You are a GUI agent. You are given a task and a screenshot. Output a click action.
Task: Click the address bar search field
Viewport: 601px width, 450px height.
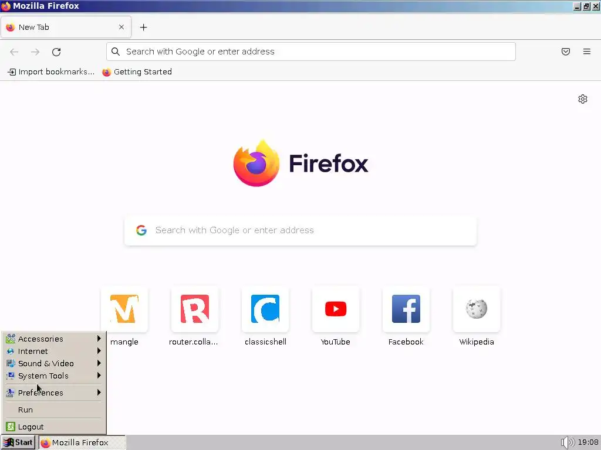point(311,52)
